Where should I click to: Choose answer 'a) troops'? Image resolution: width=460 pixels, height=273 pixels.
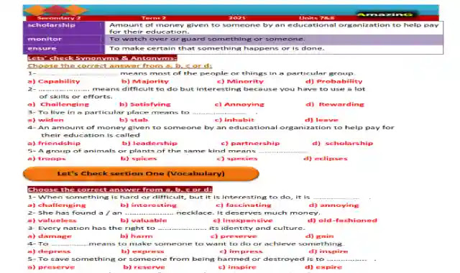coord(46,159)
